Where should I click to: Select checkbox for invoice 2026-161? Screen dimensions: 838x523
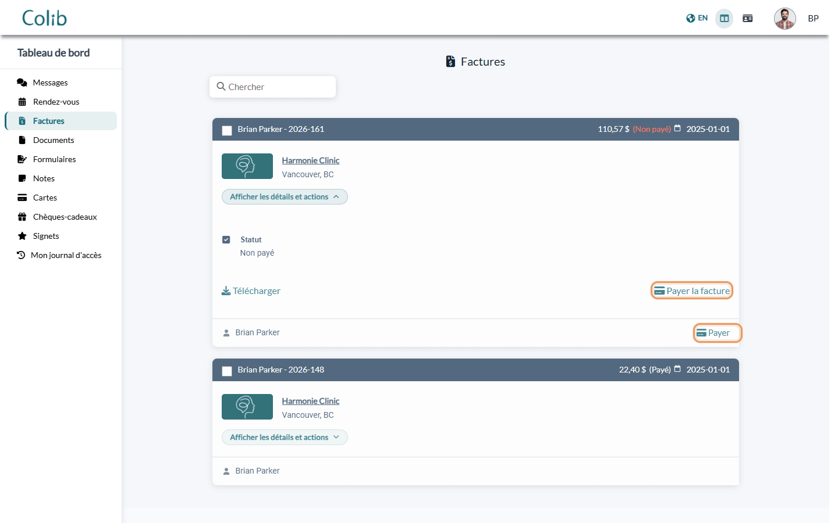(x=227, y=131)
